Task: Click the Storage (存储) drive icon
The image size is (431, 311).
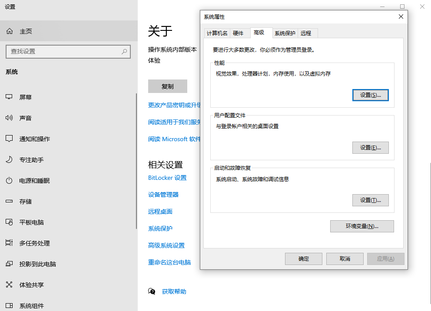Action: [x=9, y=202]
